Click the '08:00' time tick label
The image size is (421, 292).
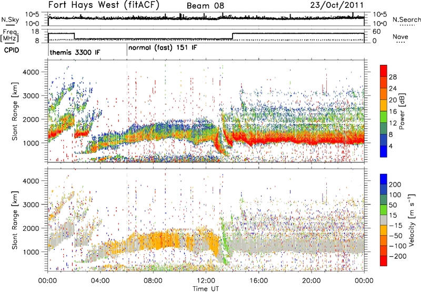[x=153, y=281]
